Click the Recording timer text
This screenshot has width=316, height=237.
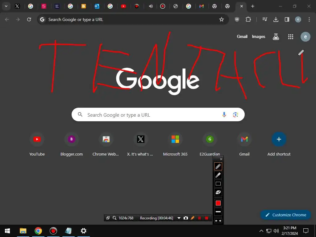coord(156,218)
